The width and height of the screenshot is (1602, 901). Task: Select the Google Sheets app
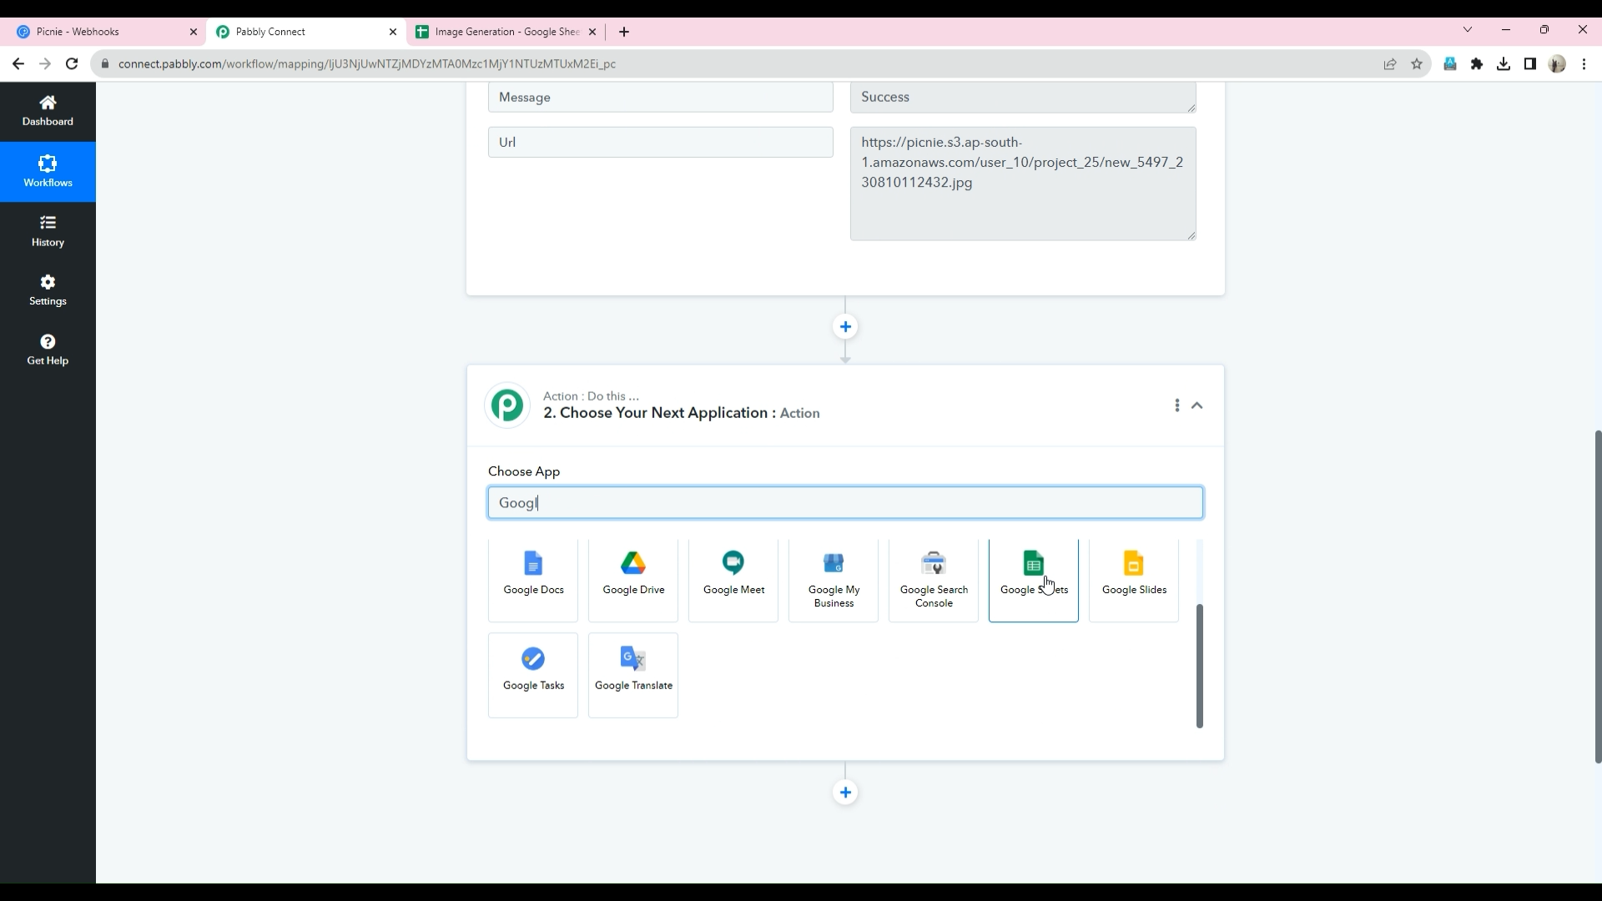1033,577
